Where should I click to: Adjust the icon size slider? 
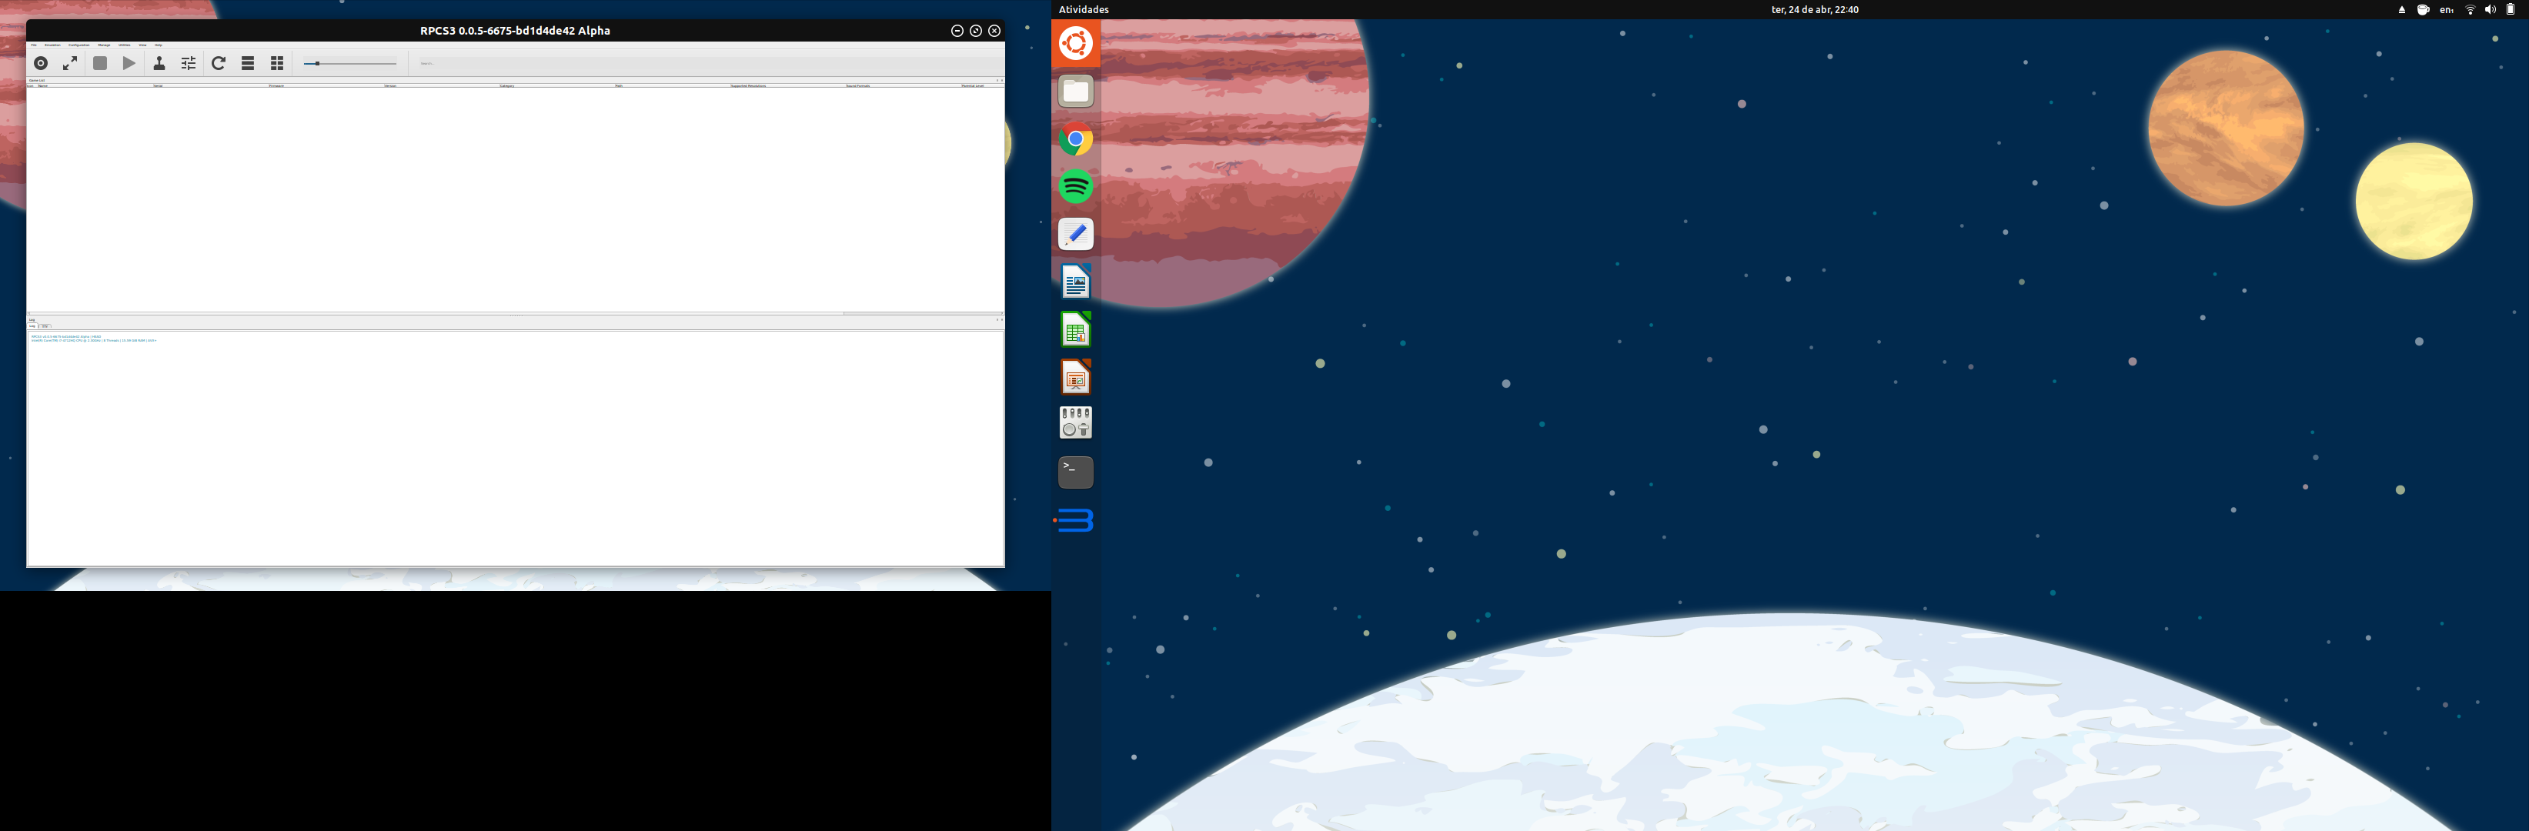[317, 64]
